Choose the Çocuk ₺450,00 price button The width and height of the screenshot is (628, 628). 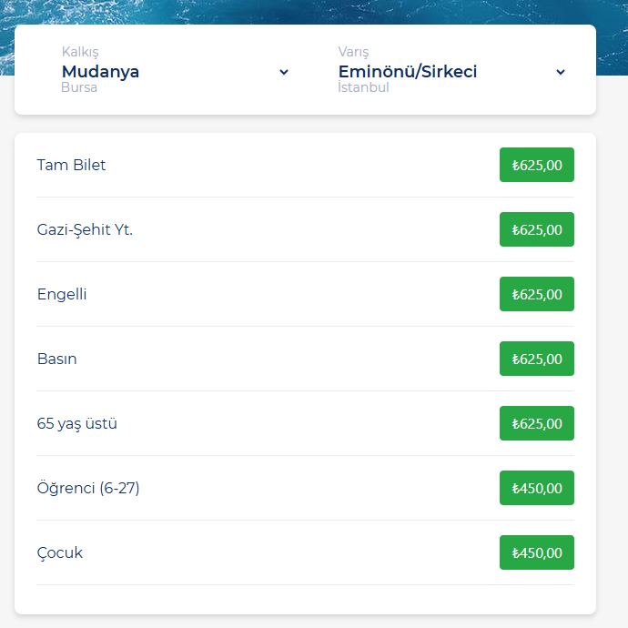pyautogui.click(x=536, y=552)
